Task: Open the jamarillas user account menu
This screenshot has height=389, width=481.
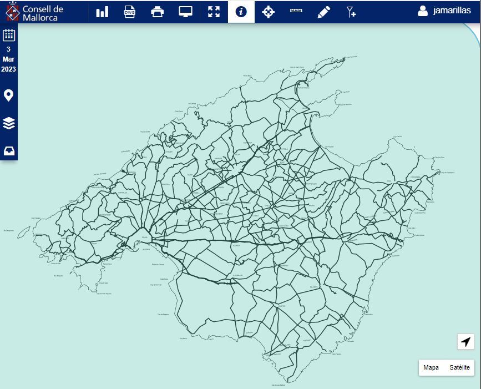Action: pos(444,11)
